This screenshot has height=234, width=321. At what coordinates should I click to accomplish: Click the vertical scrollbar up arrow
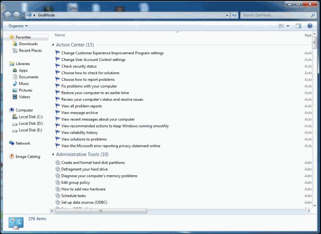(315, 34)
